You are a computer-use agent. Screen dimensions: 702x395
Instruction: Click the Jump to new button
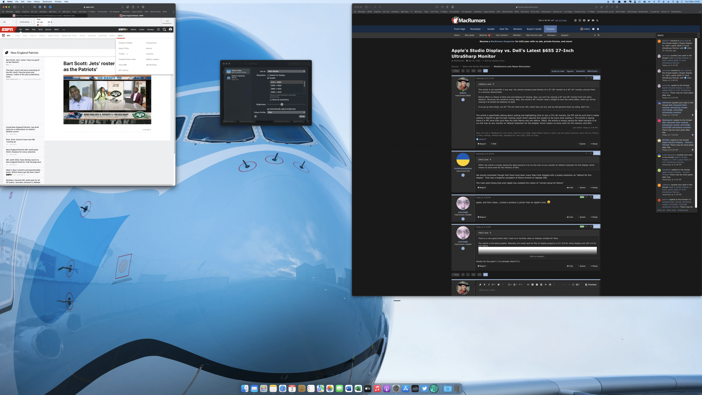point(558,71)
